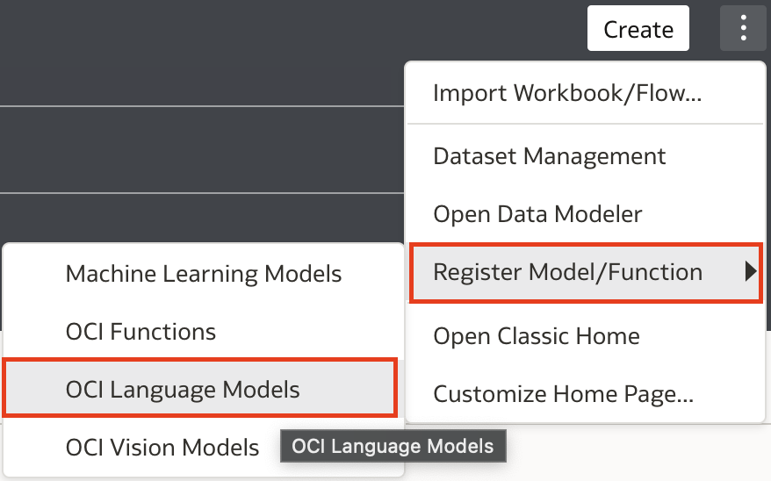The height and width of the screenshot is (481, 771).
Task: Select OCI Language Models in submenu
Action: pos(199,389)
